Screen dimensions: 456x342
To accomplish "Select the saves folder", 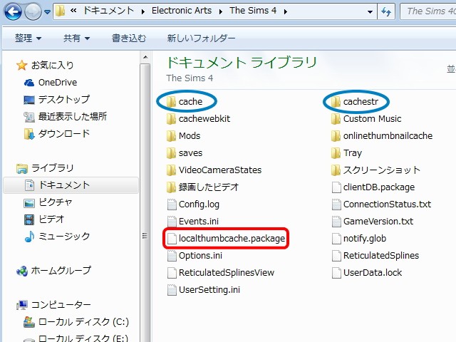I will [185, 153].
